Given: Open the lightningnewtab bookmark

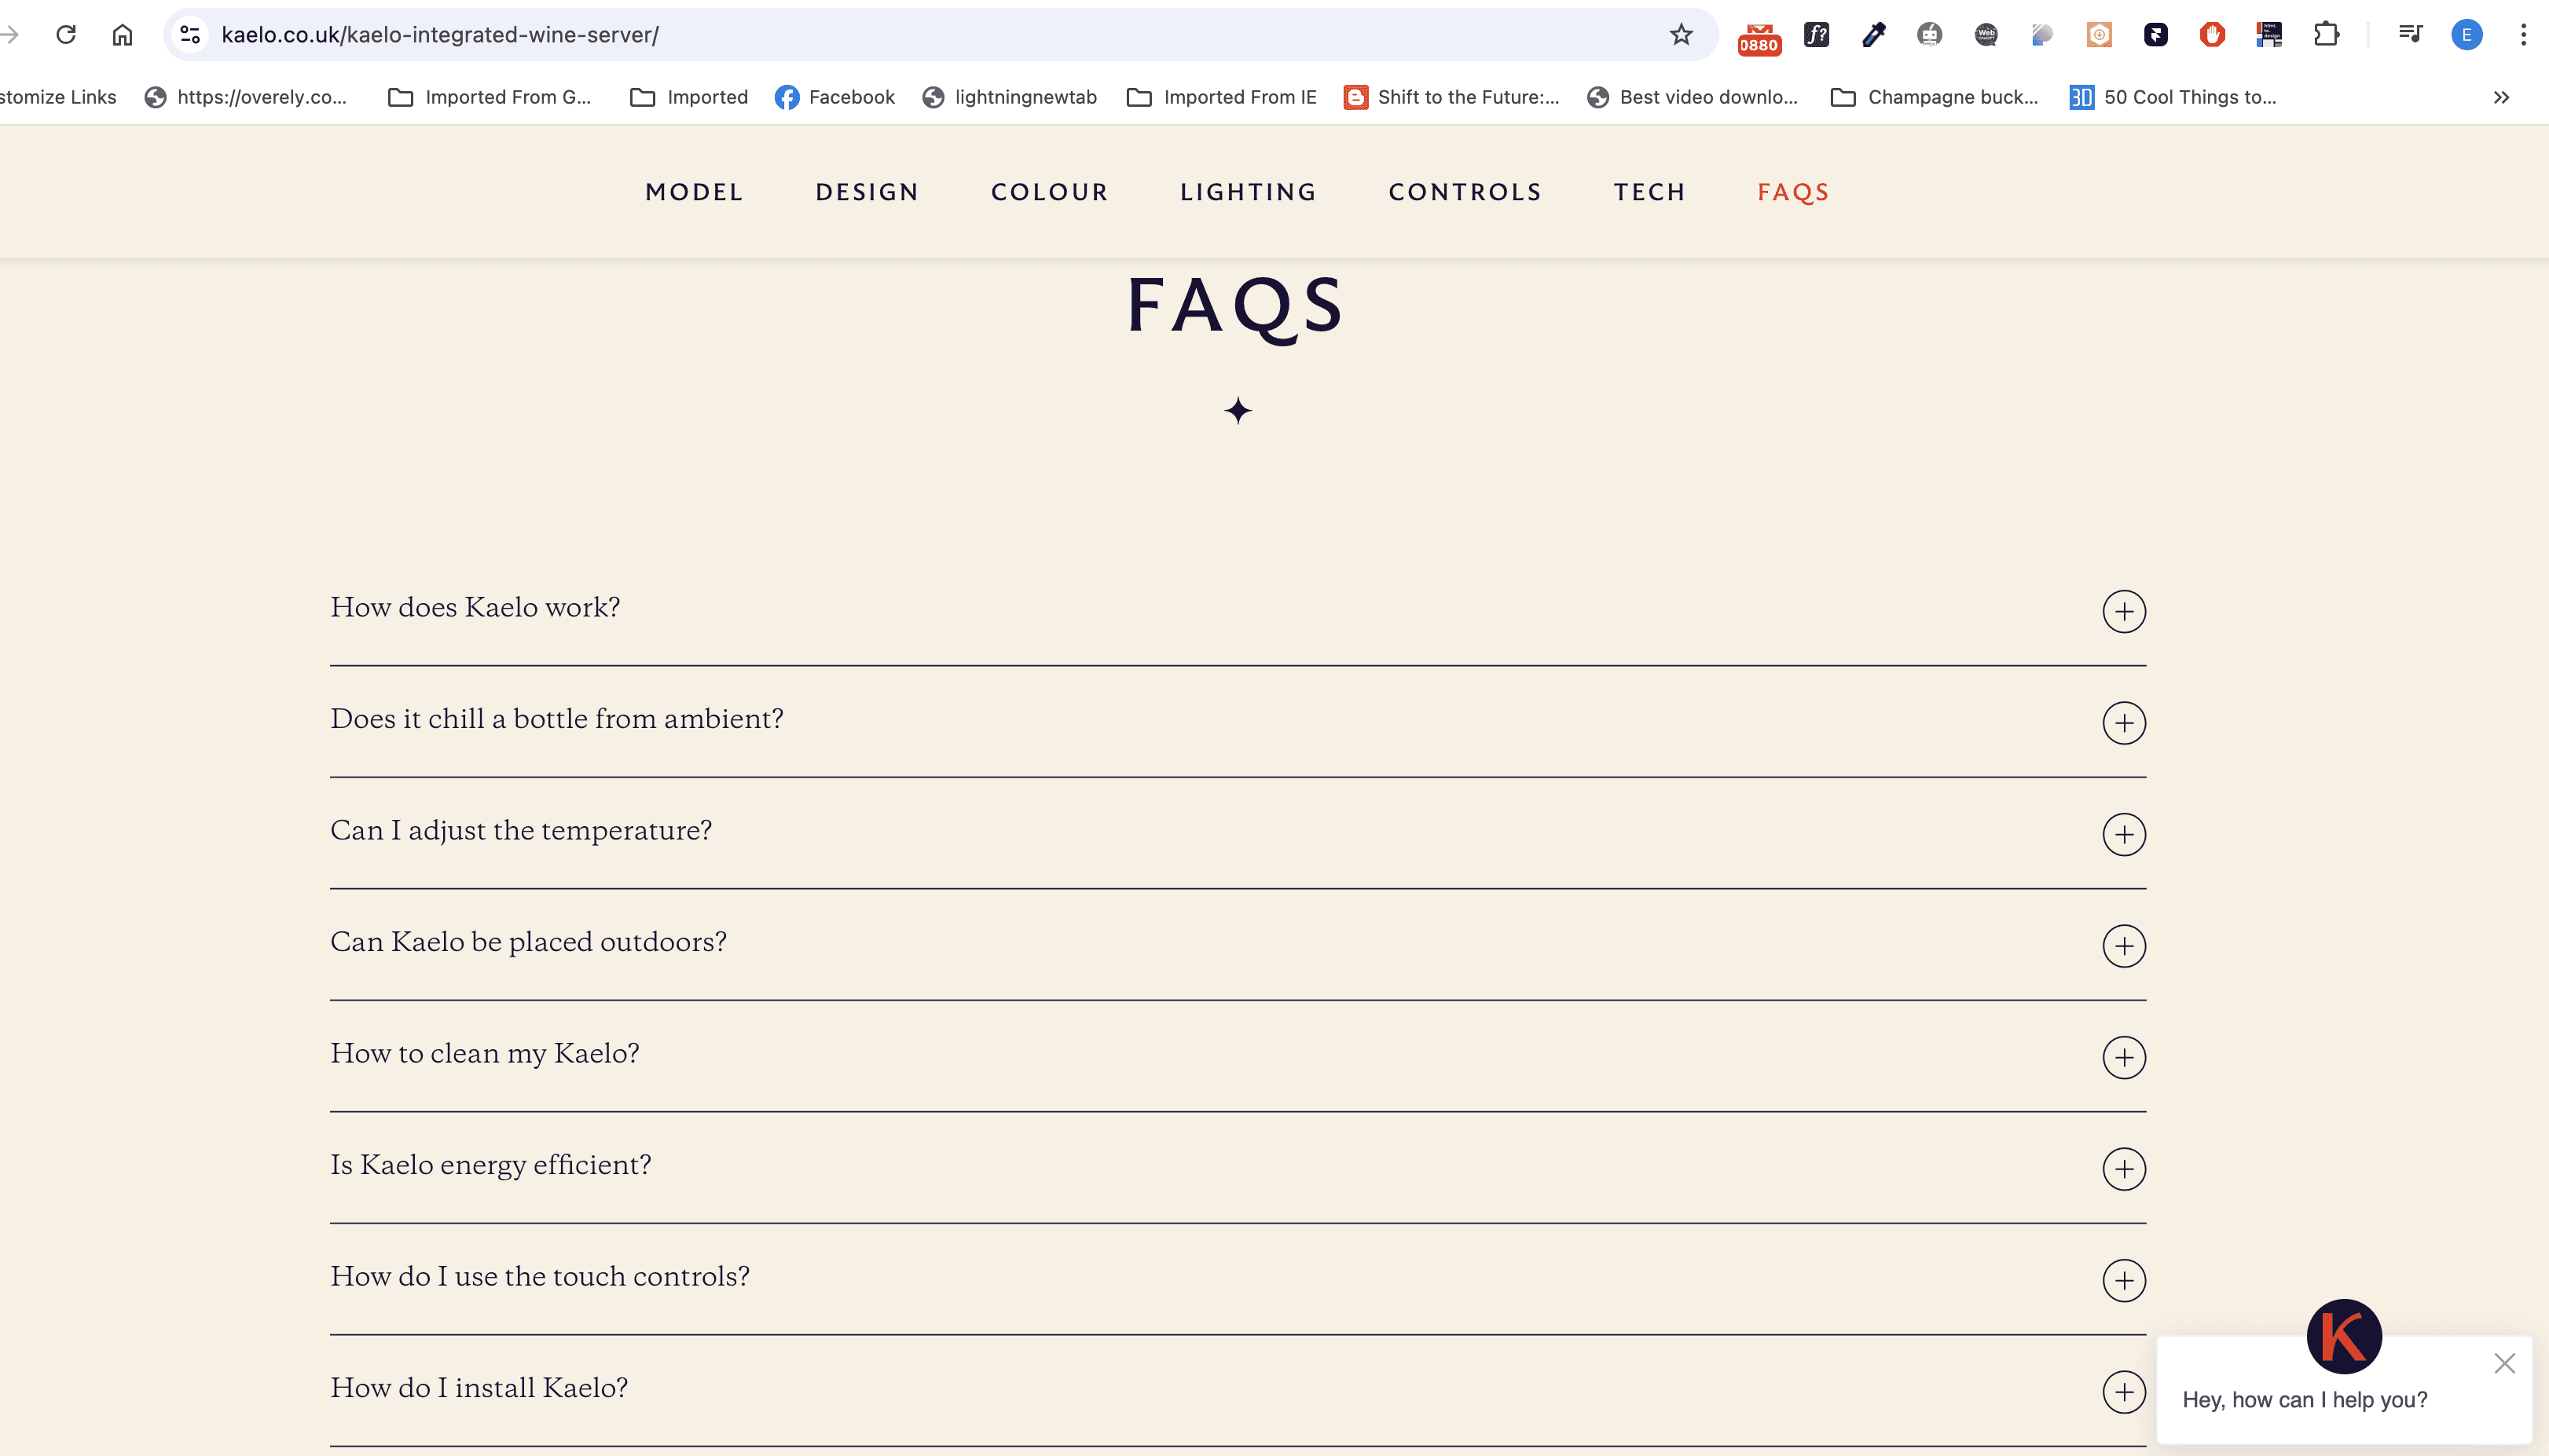Looking at the screenshot, I should click(x=1010, y=97).
